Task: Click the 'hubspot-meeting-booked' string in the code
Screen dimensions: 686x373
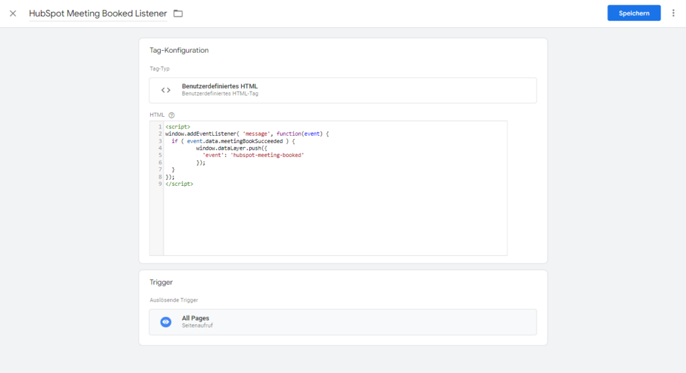Action: (267, 155)
